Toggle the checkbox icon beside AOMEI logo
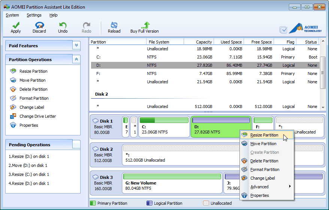 point(283,30)
